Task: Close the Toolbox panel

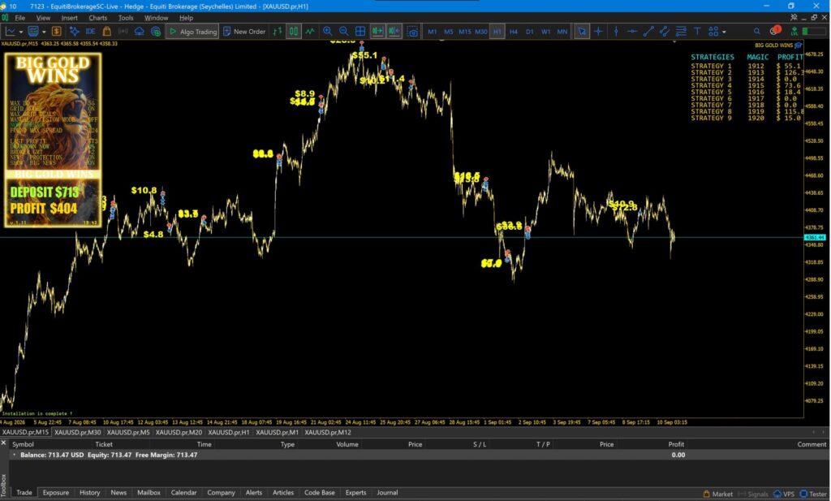Action: pos(4,443)
